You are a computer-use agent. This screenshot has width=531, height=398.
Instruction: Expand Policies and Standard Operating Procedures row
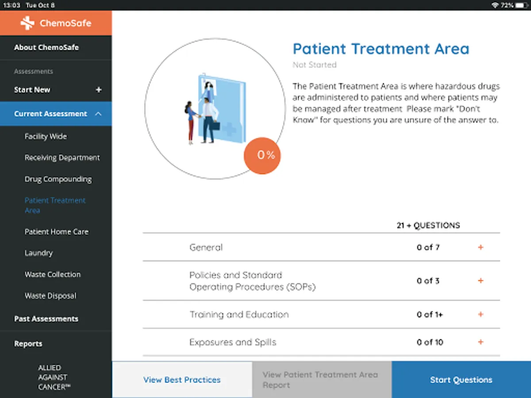481,281
